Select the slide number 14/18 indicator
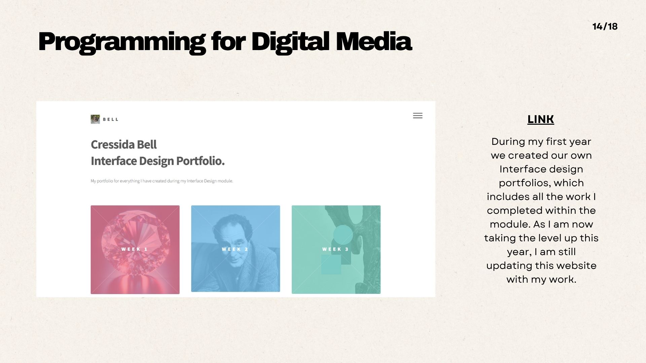The width and height of the screenshot is (646, 363). click(x=605, y=27)
